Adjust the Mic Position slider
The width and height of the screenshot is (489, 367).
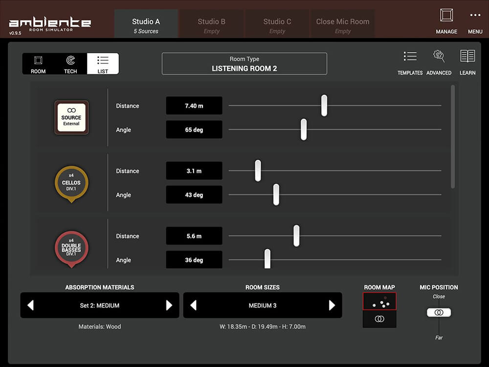click(x=439, y=312)
